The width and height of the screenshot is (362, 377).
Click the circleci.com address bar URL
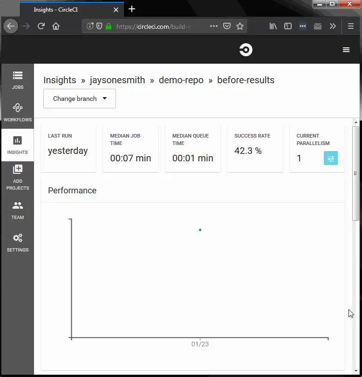154,26
